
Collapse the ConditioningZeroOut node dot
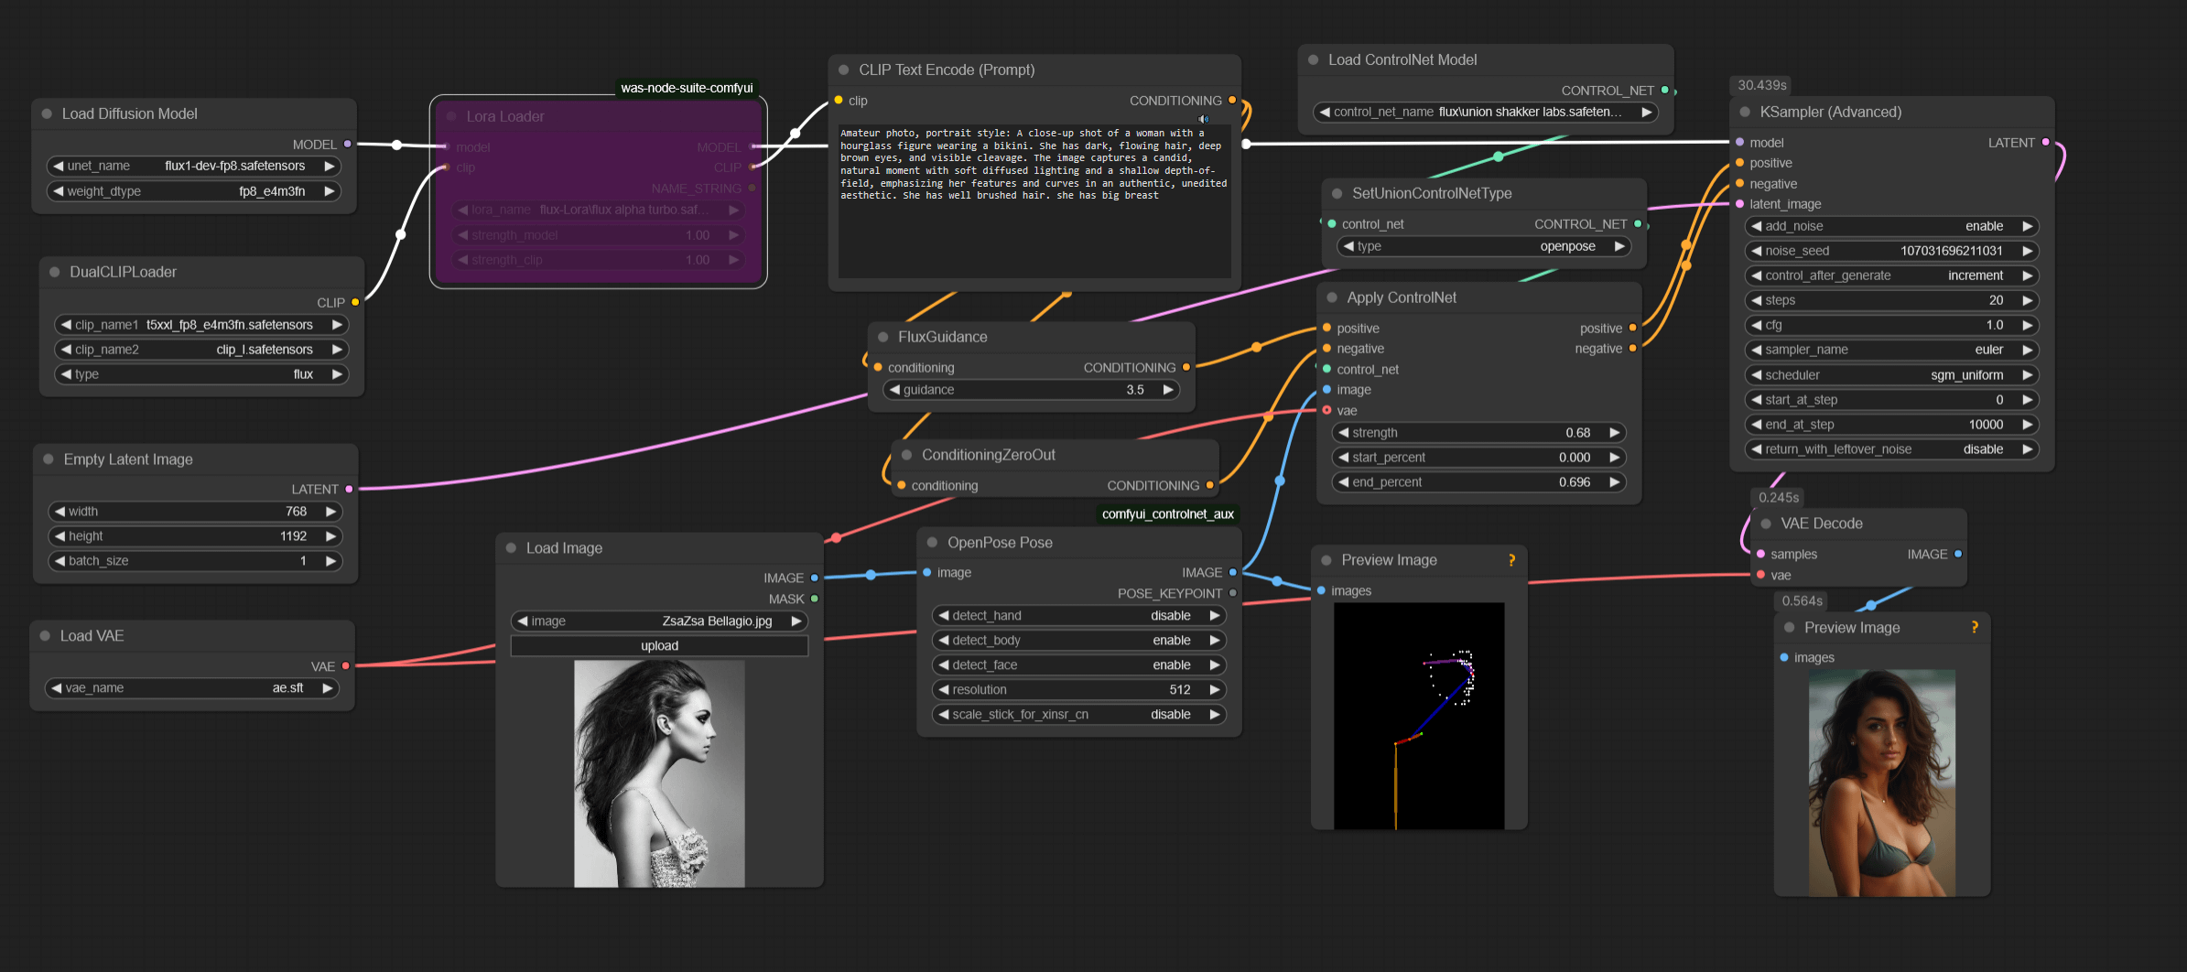pyautogui.click(x=907, y=455)
